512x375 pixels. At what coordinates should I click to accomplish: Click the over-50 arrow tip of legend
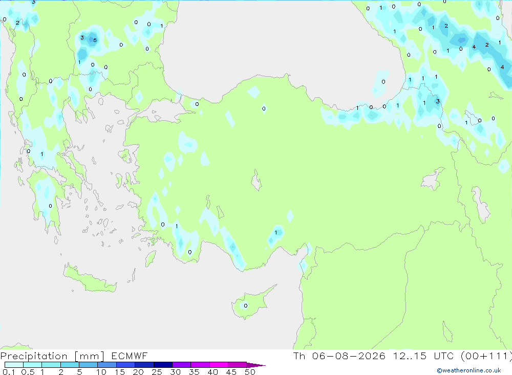click(x=256, y=365)
